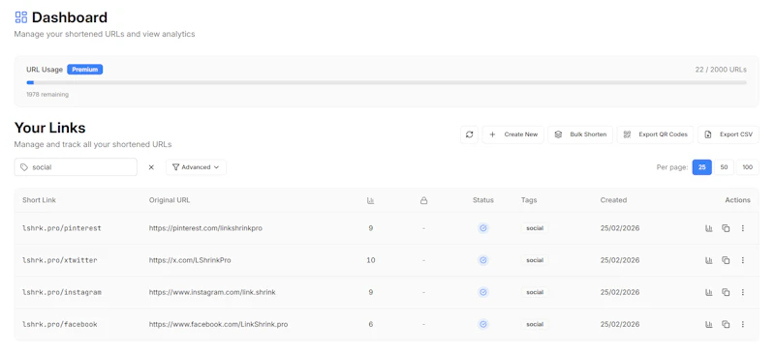Viewport: 775px width, 354px height.
Task: Clear the social tag search filter
Action: pyautogui.click(x=151, y=167)
